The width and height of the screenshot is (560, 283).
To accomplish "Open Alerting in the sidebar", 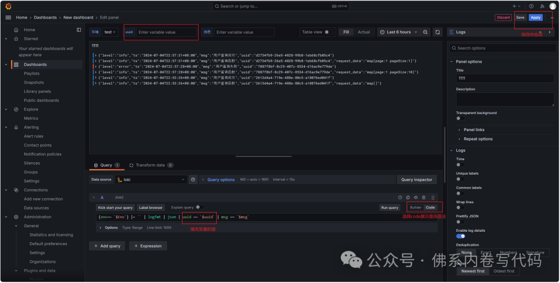I will pos(31,127).
